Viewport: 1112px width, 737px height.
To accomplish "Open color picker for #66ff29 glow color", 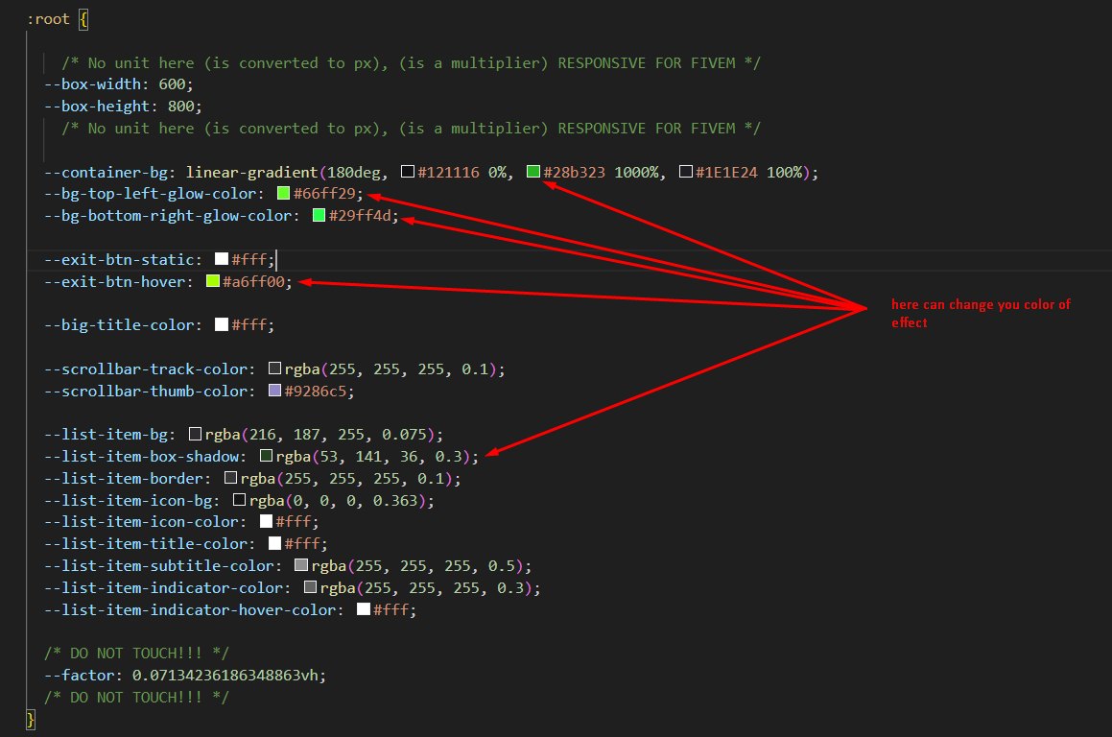I will pyautogui.click(x=284, y=194).
